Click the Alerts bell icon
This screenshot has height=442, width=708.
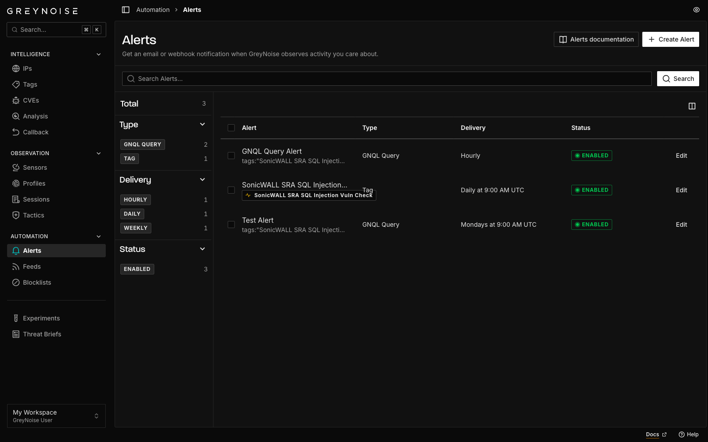[x=16, y=251]
